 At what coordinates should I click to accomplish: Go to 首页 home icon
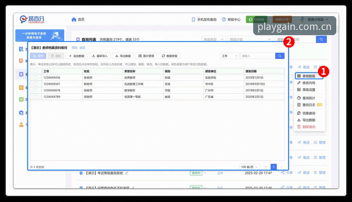point(74,19)
